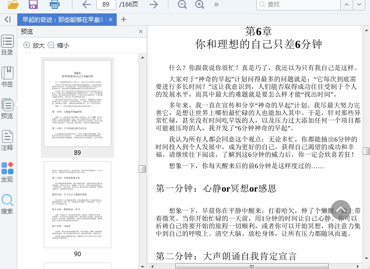Viewport: 370px width, 269px height.
Task: Open the 注释 annotations panel
Action: [7, 140]
